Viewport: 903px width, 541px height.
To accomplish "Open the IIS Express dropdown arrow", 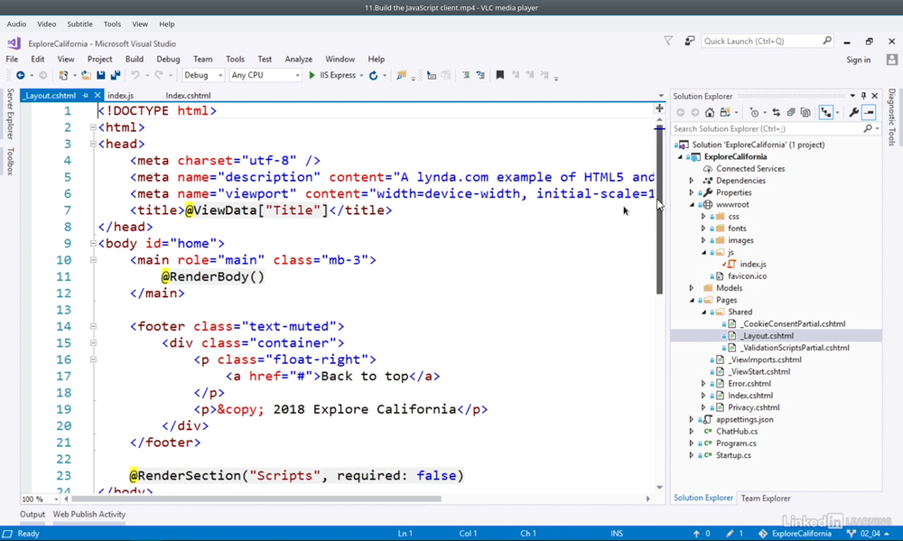I will coord(362,76).
